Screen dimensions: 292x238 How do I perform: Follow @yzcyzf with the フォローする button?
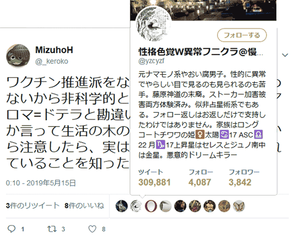click(x=242, y=35)
